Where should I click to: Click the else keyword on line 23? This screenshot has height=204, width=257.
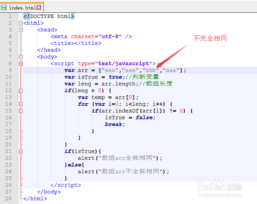pos(75,165)
